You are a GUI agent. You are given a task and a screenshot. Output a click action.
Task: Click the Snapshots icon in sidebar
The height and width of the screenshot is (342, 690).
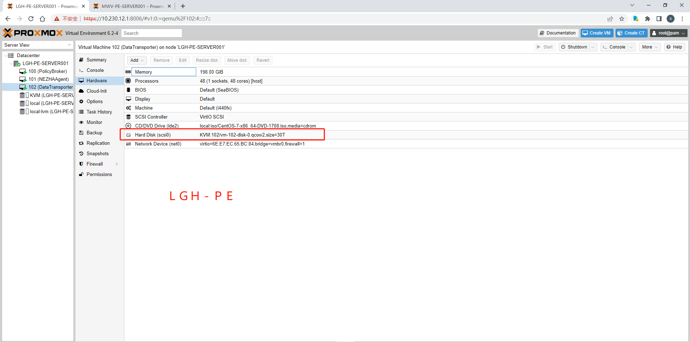[x=81, y=153]
